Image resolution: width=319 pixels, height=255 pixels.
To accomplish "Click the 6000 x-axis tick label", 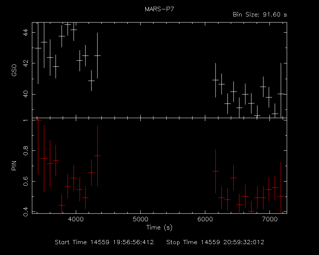I will [x=205, y=219].
